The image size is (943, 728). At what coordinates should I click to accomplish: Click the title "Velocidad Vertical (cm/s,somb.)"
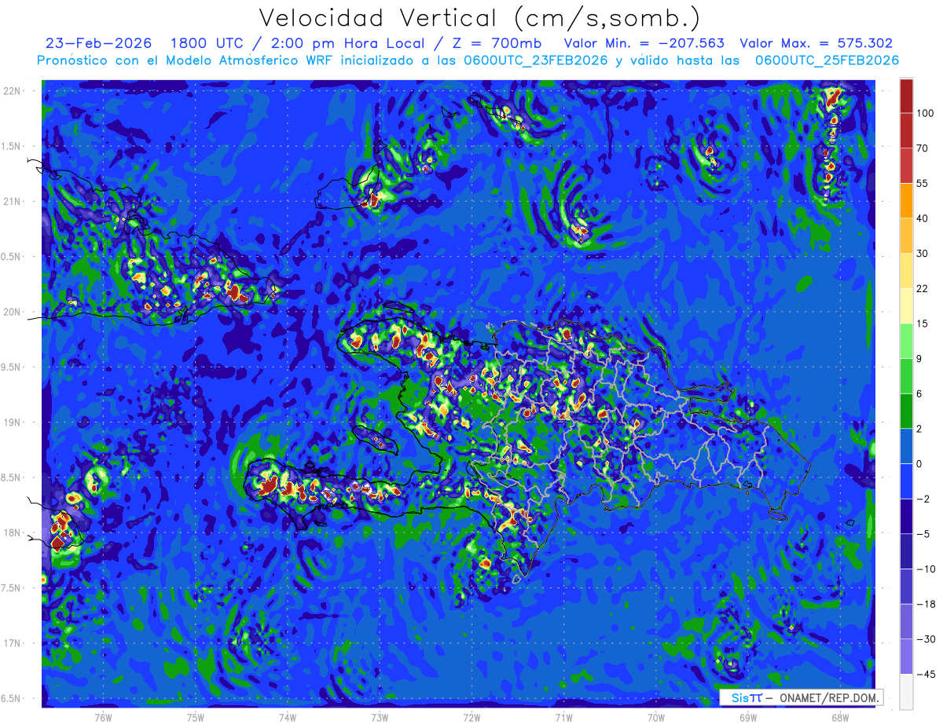tap(479, 18)
